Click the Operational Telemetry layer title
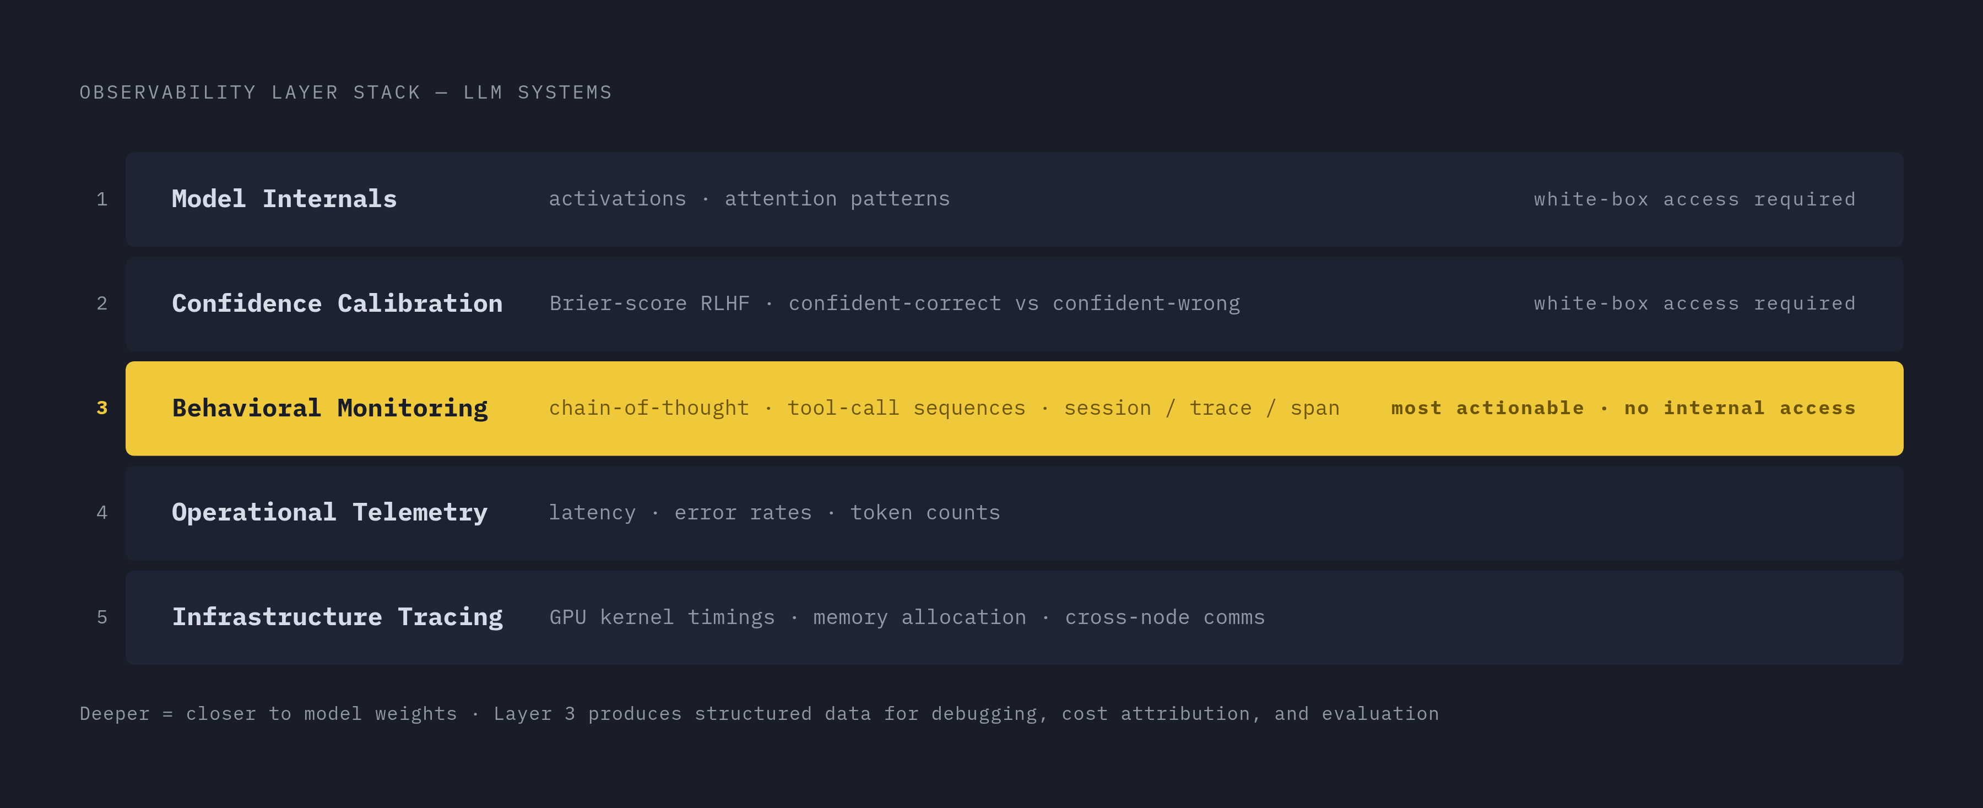 pos(329,512)
